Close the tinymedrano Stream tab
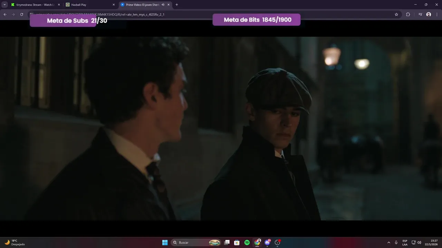This screenshot has height=248, width=442. (59, 5)
